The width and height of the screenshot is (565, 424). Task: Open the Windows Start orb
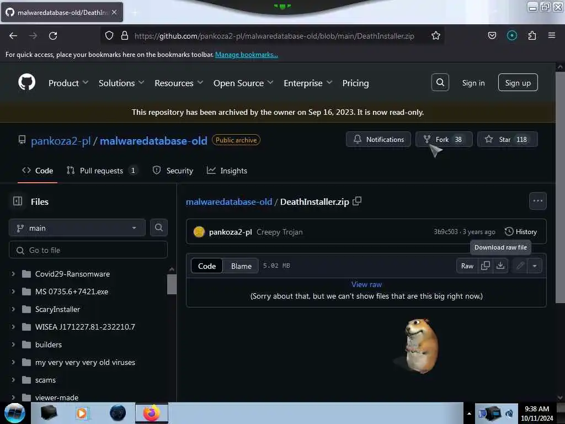[15, 413]
